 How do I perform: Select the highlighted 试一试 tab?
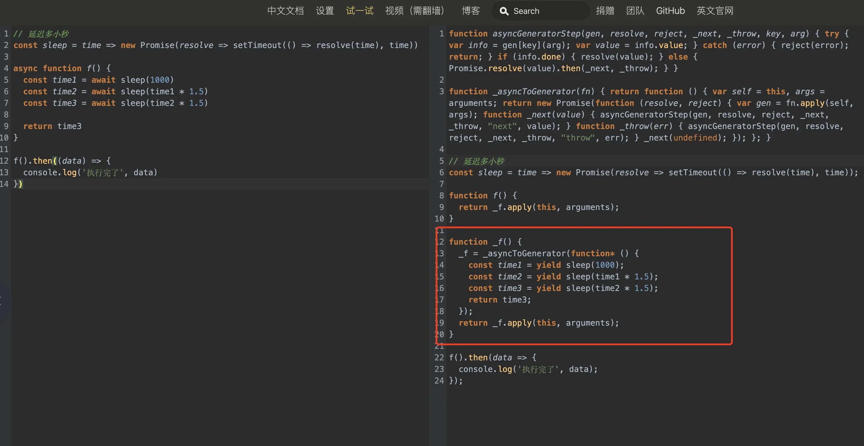[360, 11]
